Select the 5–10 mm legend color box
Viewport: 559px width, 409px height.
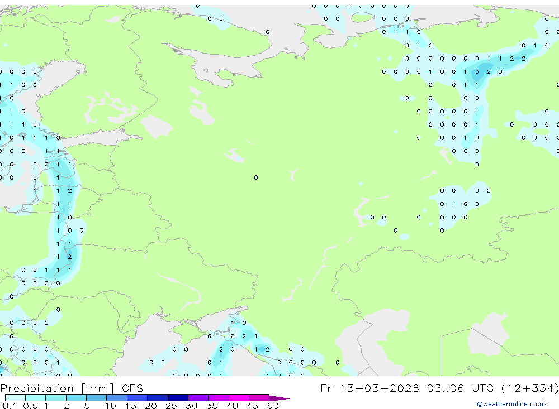coord(96,398)
